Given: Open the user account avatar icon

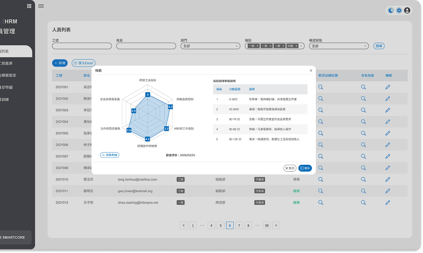Looking at the screenshot, I should 407,10.
